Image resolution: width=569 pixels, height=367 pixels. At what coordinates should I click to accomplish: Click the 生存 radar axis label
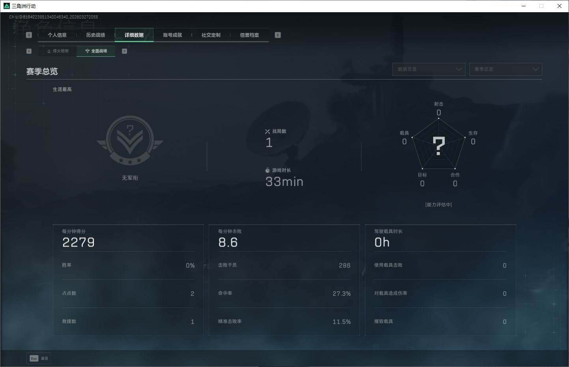[473, 133]
